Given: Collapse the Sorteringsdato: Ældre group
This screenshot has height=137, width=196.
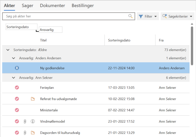Looking at the screenshot, I should click(8, 50).
